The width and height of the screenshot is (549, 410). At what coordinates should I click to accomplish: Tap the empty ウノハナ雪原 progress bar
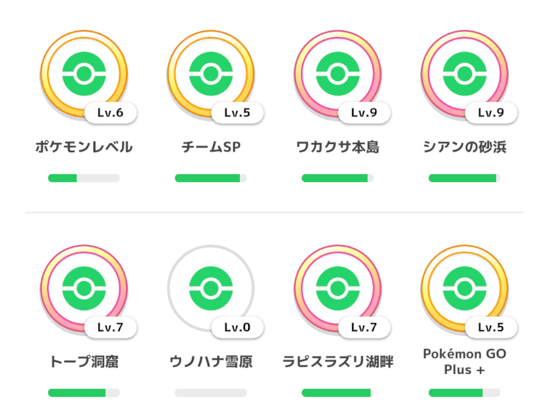point(211,393)
